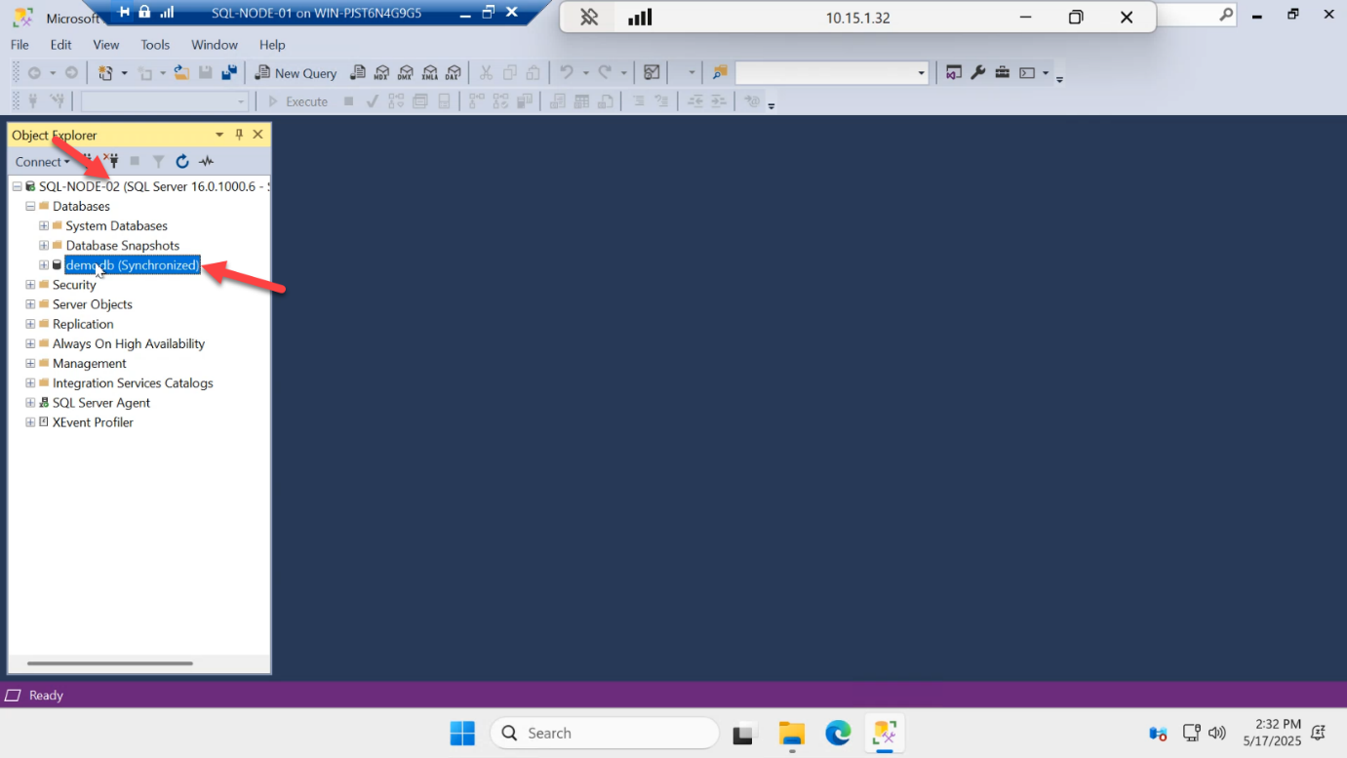Open the Connect dropdown in Object Explorer
Image resolution: width=1347 pixels, height=758 pixels.
tap(42, 162)
